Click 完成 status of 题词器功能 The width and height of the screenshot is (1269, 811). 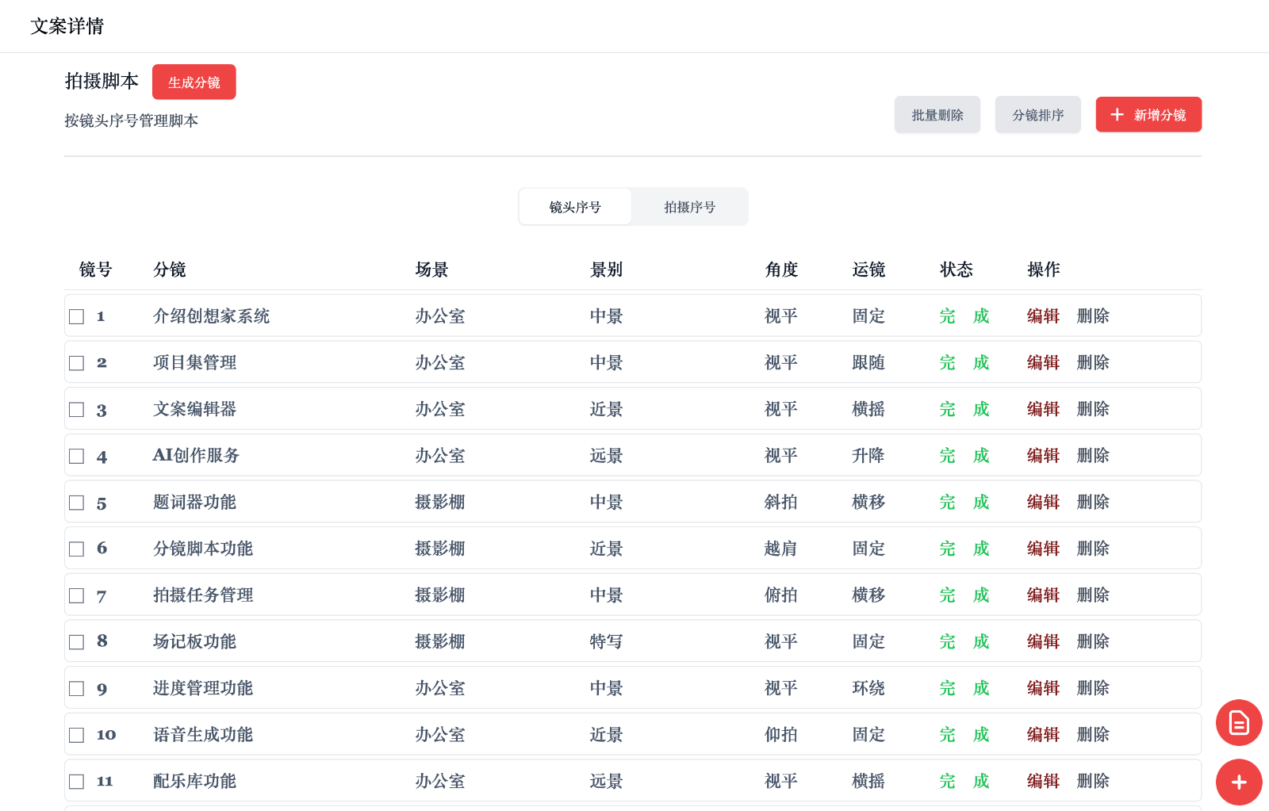click(x=964, y=503)
